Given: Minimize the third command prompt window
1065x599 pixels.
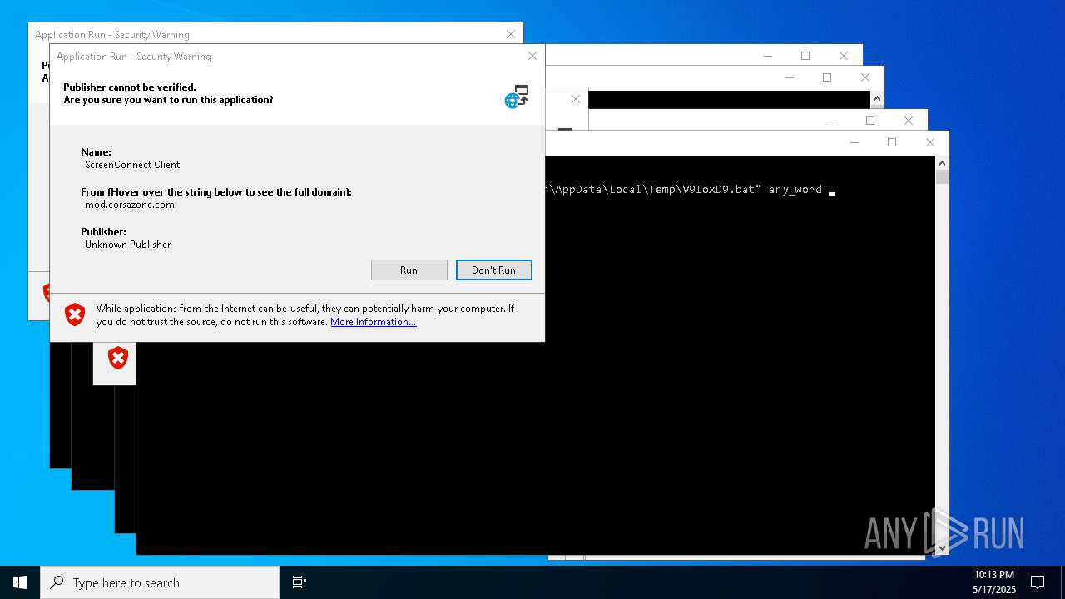Looking at the screenshot, I should point(789,77).
